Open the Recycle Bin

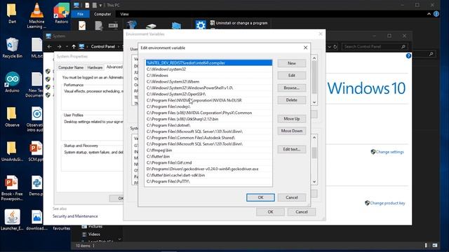point(12,48)
